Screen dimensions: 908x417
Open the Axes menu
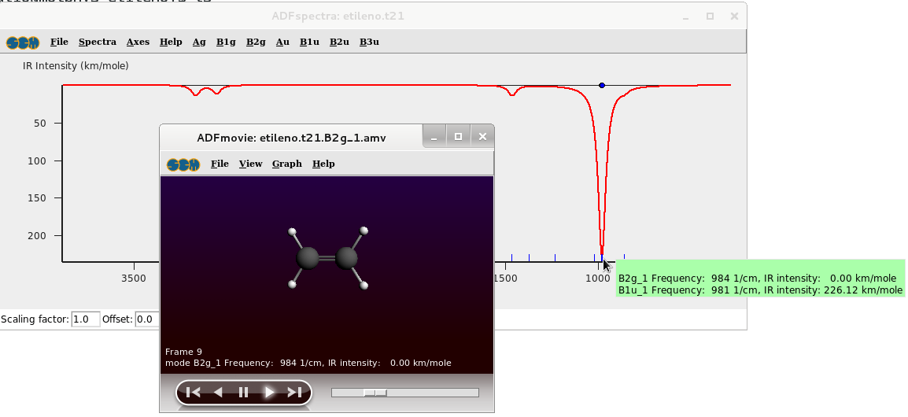tap(138, 42)
